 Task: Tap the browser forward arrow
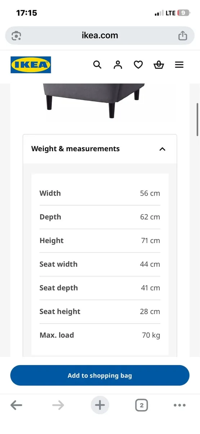click(x=58, y=405)
